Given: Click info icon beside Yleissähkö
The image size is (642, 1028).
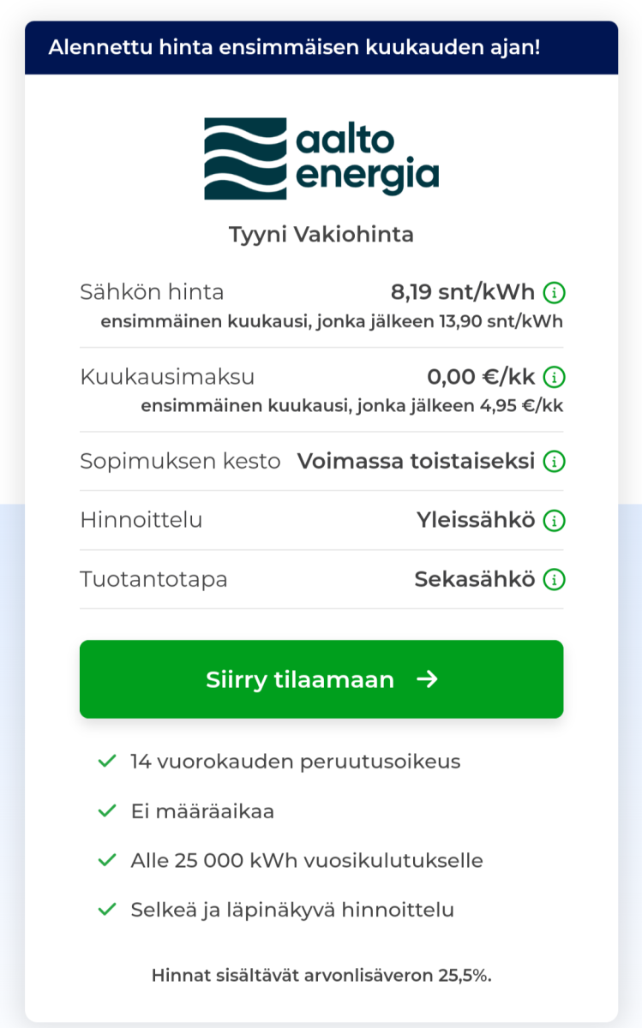Looking at the screenshot, I should tap(555, 520).
